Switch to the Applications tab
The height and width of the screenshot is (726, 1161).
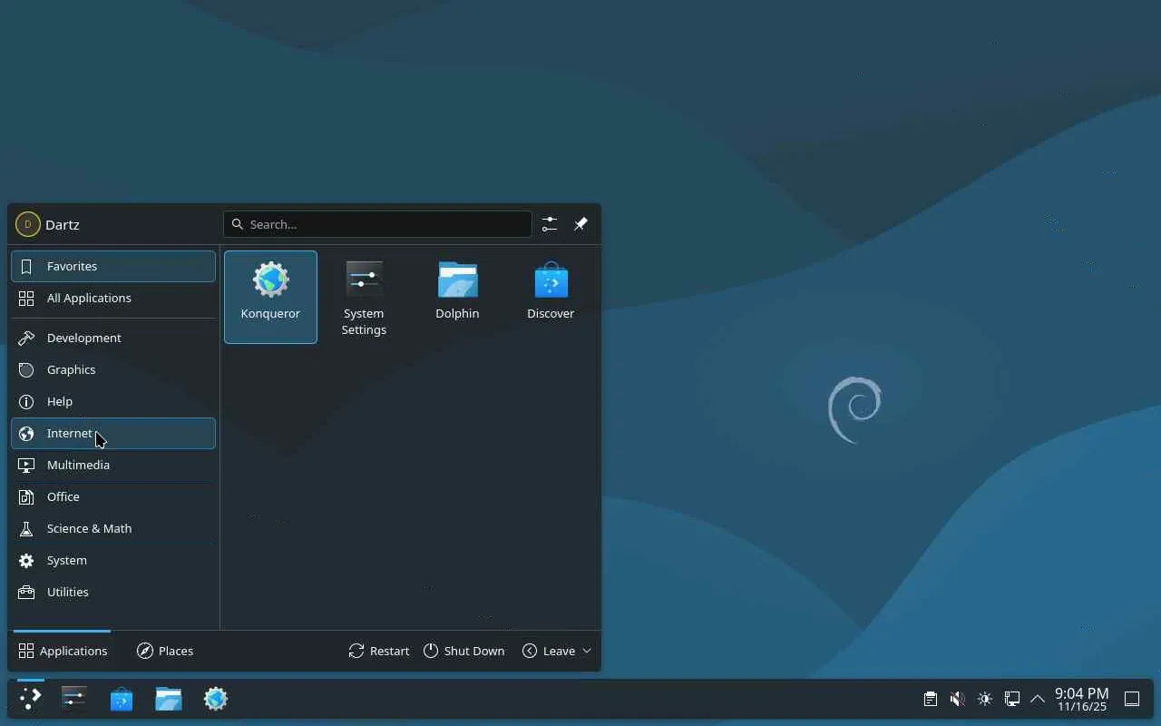[63, 651]
